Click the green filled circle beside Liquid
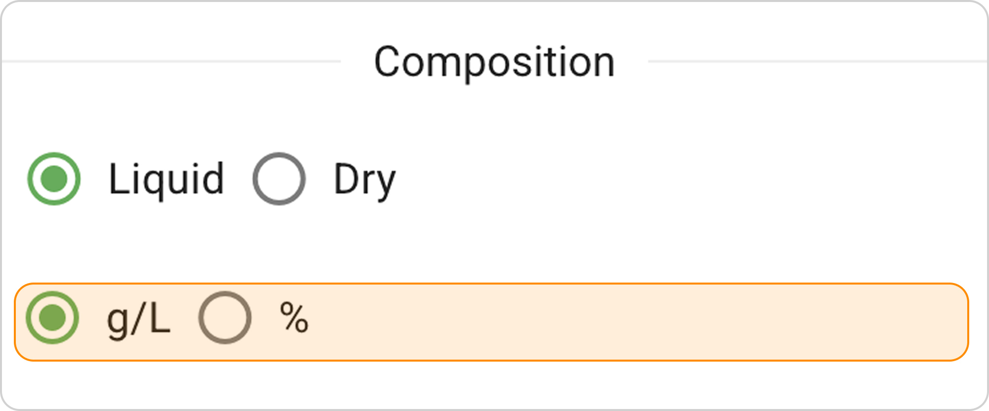 (54, 178)
